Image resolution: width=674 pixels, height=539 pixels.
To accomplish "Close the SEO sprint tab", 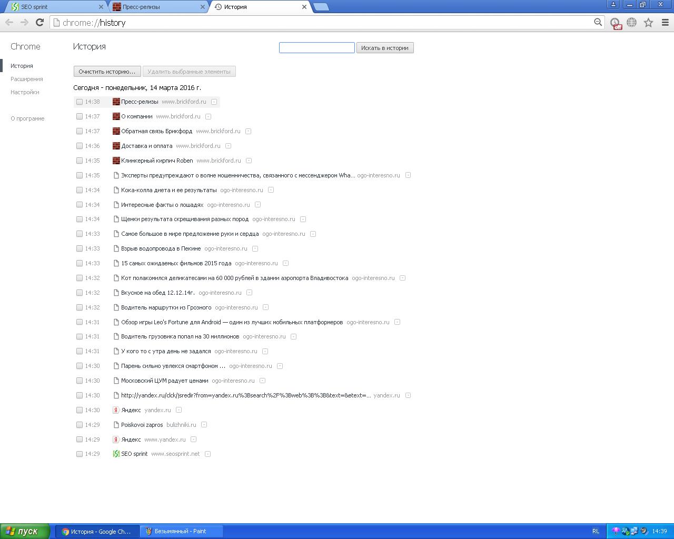I will click(x=101, y=7).
